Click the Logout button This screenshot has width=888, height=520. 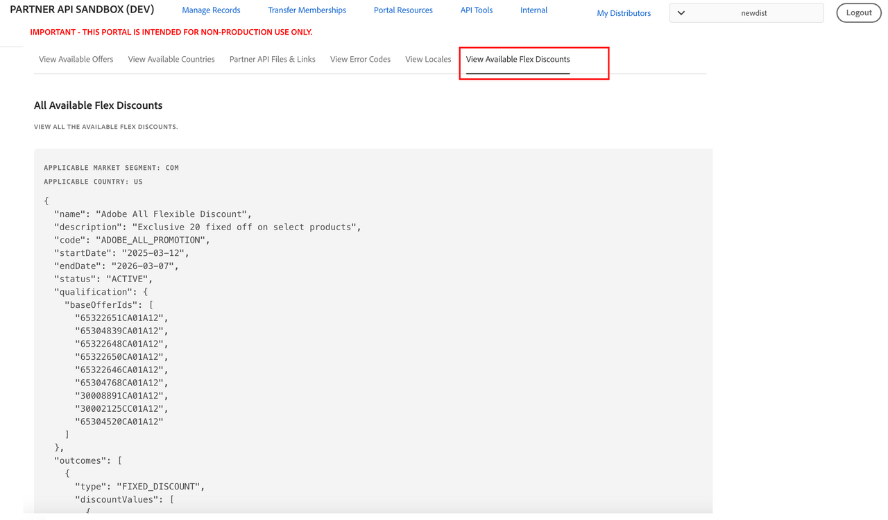pyautogui.click(x=859, y=12)
